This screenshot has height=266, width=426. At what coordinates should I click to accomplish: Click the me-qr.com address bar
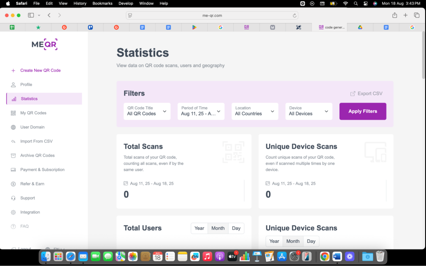tap(213, 15)
